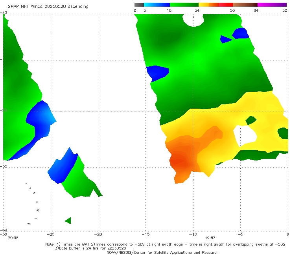Screen dimensions: 291x255
Task: Click the color bar label "50"
Action: coord(232,10)
